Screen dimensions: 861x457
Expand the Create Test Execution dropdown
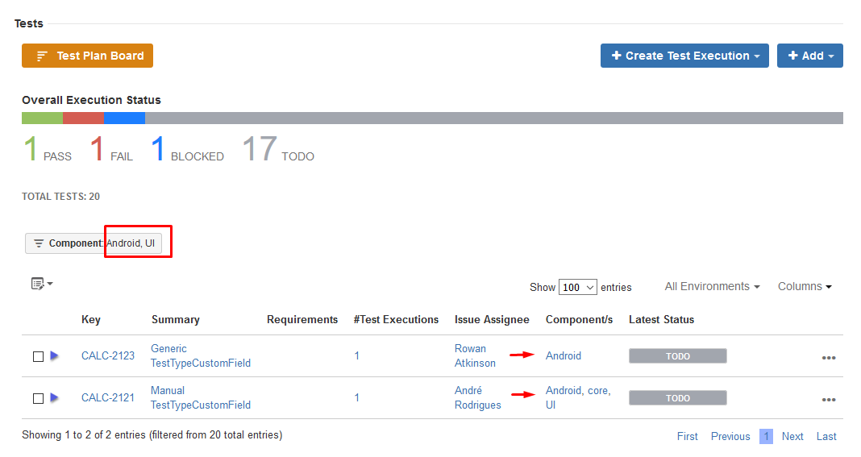[684, 56]
